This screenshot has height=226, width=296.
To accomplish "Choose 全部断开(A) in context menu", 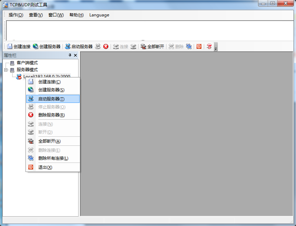I will [53, 141].
